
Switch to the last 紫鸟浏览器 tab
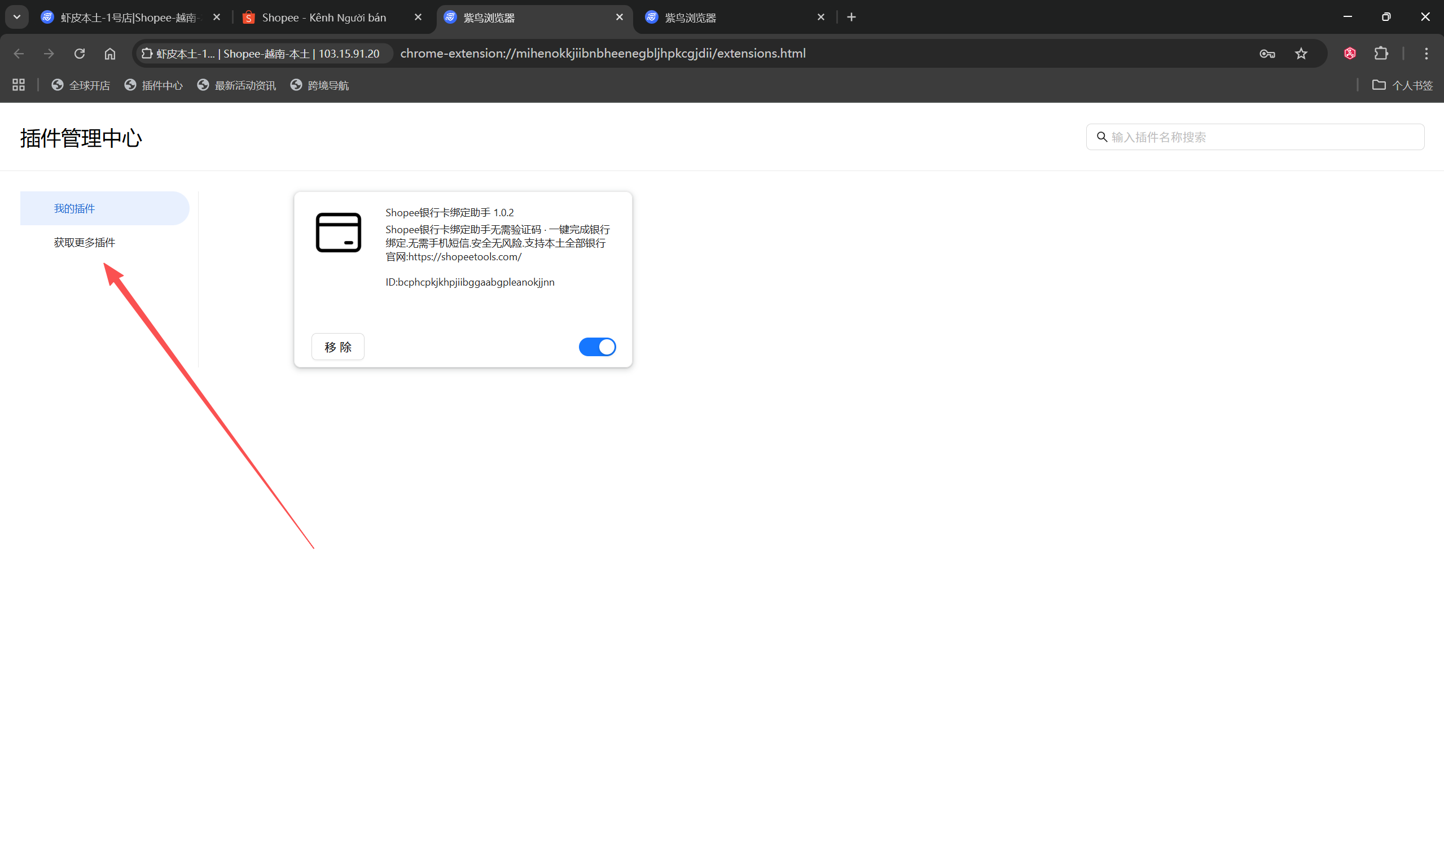pos(734,17)
